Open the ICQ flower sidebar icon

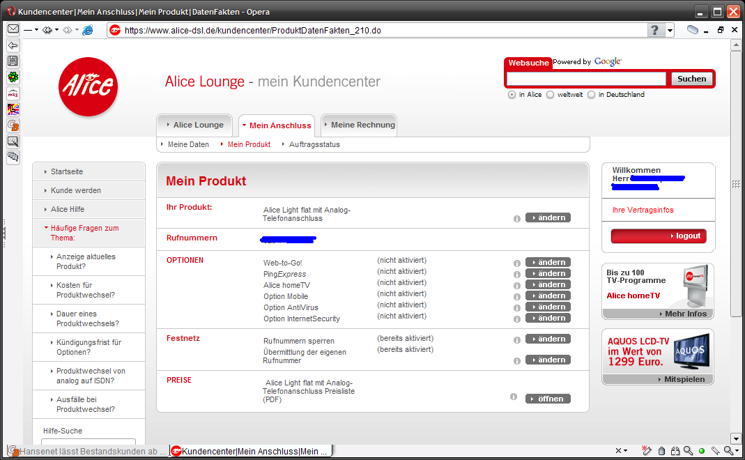(x=13, y=77)
